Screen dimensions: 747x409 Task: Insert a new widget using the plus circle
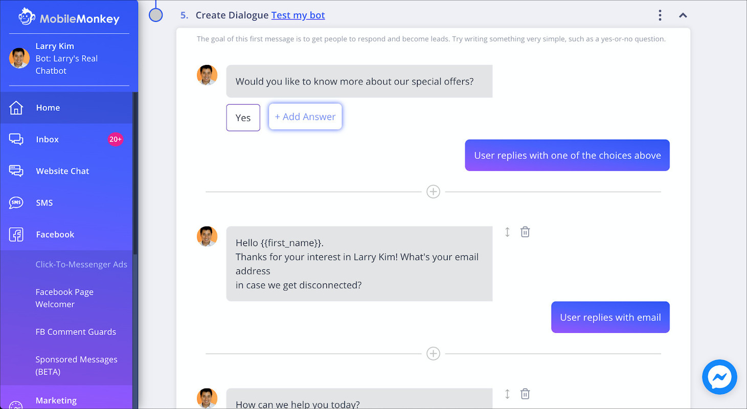pos(433,192)
